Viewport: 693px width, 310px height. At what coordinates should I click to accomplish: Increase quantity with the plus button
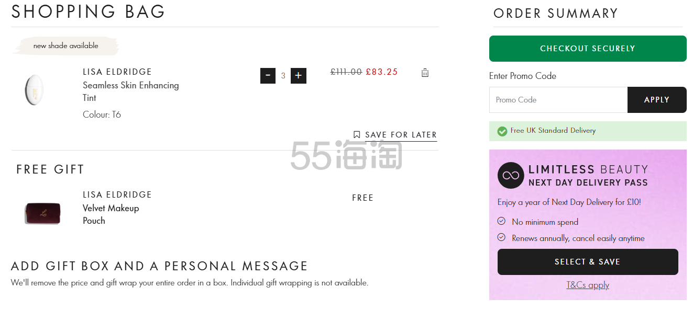[298, 76]
